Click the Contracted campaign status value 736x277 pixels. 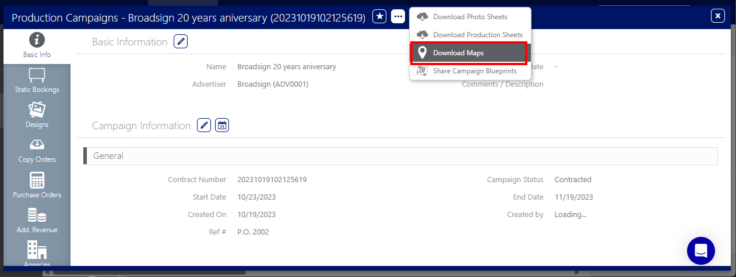(573, 179)
